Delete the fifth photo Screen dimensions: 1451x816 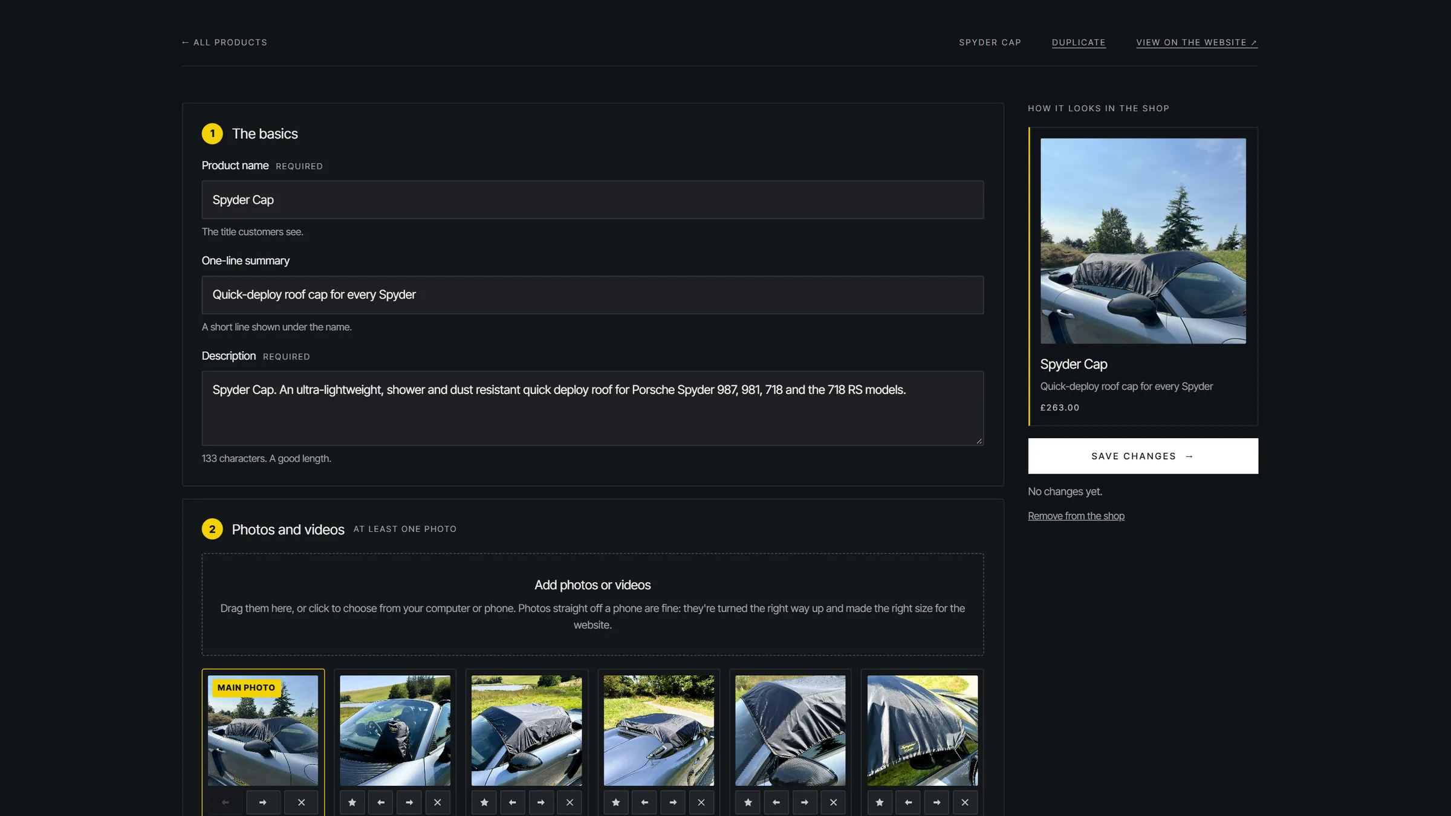[x=833, y=802]
